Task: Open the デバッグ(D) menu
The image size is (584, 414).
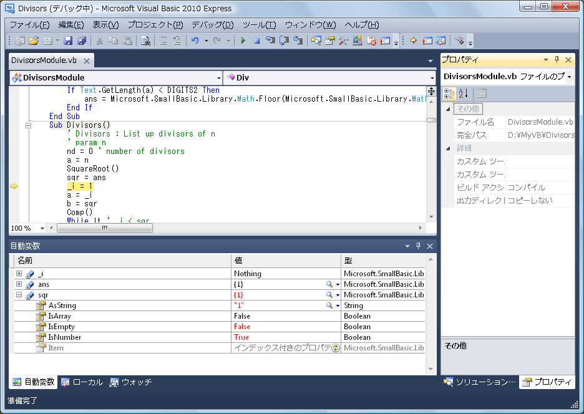Action: click(x=212, y=25)
